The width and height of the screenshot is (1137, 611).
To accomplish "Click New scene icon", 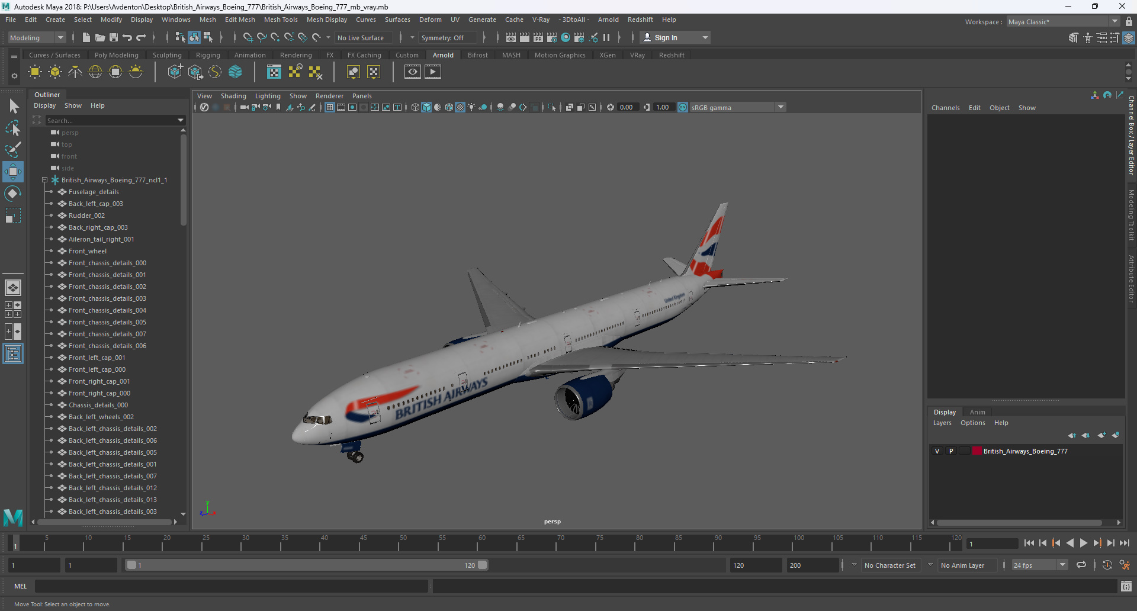I will point(86,37).
